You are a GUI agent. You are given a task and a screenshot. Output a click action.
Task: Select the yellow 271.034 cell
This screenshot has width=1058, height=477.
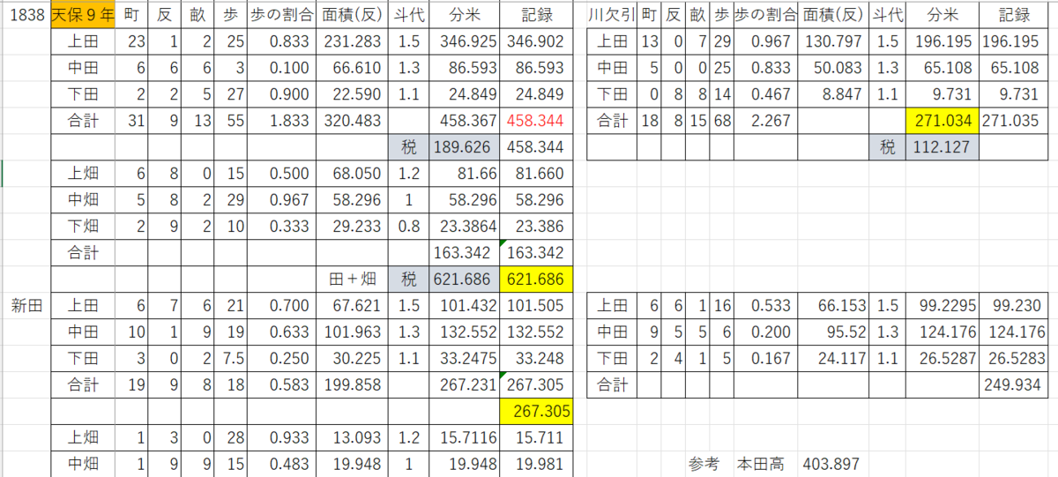[943, 120]
